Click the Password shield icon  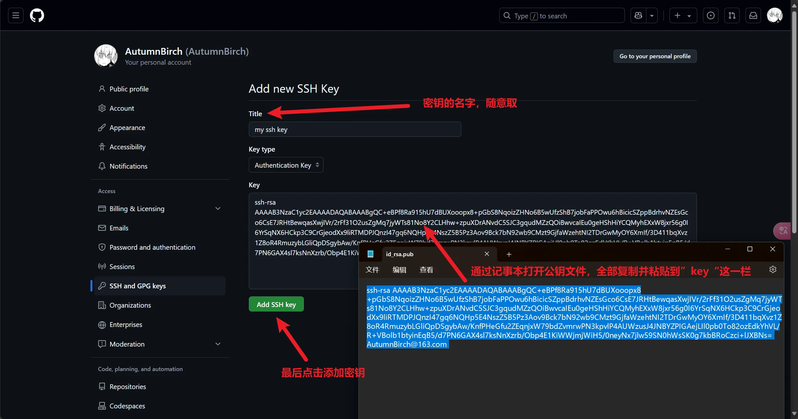(102, 247)
